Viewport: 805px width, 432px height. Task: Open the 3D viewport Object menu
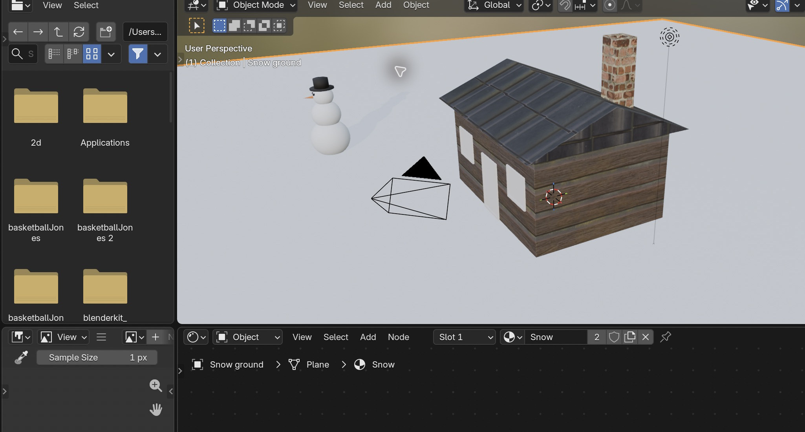coord(416,5)
